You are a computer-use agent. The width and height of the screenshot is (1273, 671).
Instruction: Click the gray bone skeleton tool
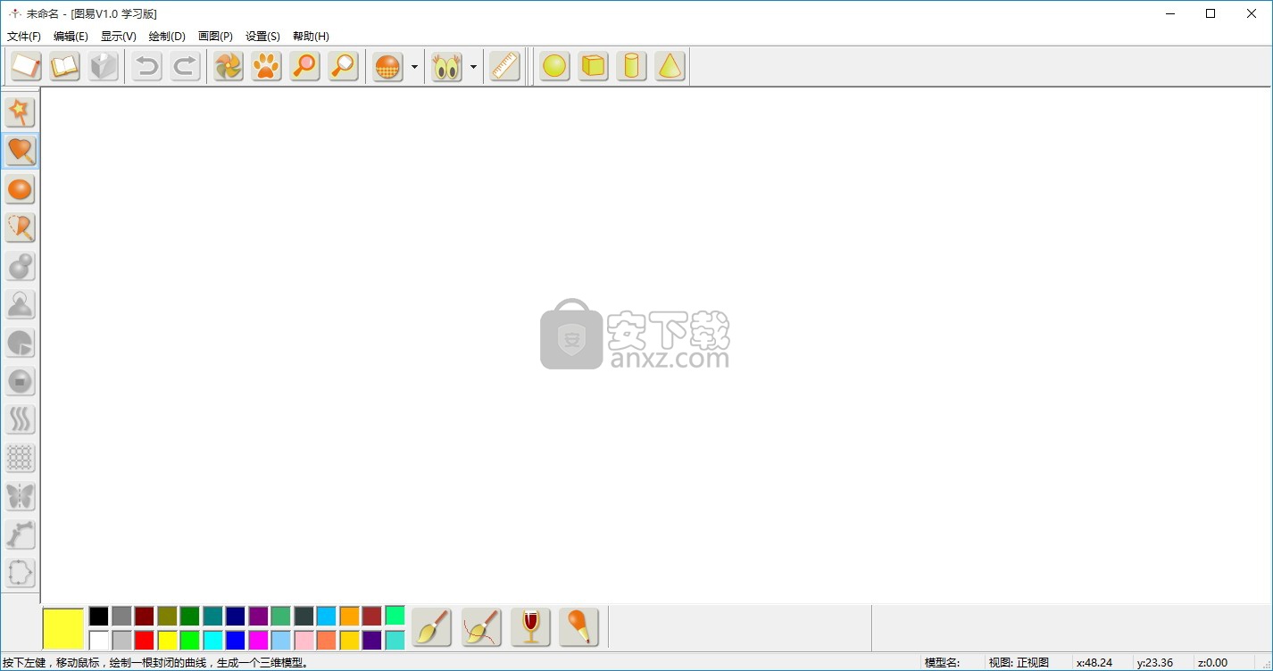[x=20, y=534]
